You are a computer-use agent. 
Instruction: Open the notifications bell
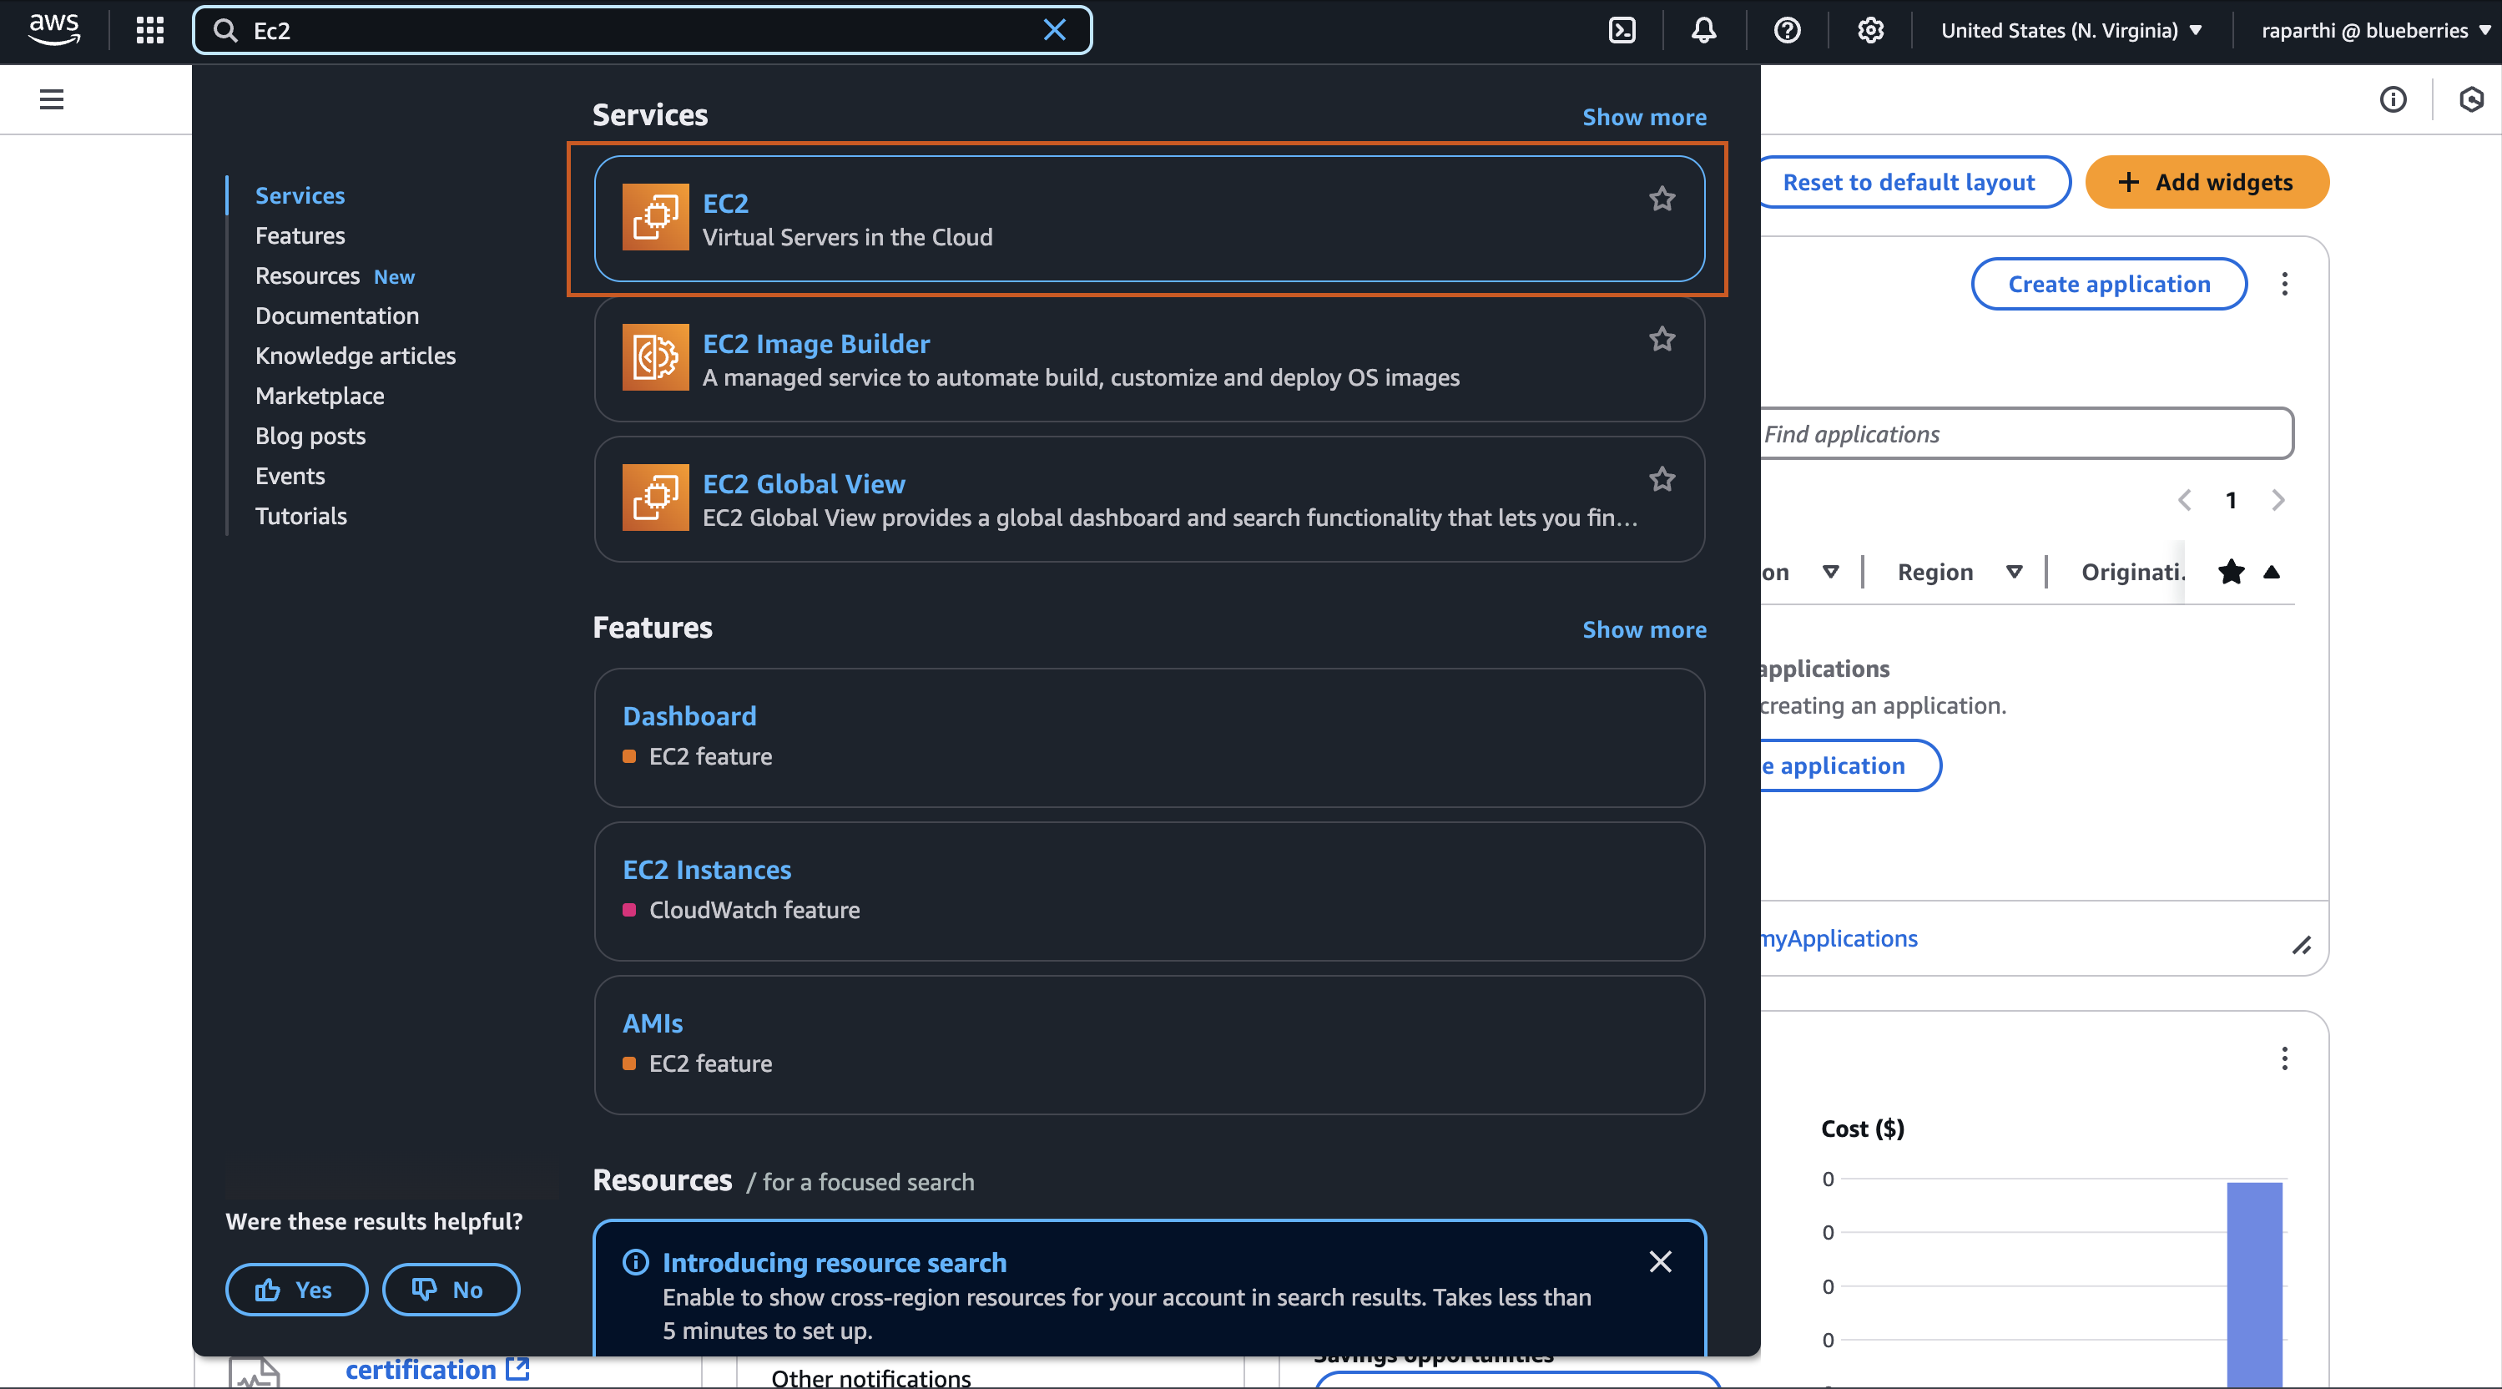click(x=1703, y=30)
